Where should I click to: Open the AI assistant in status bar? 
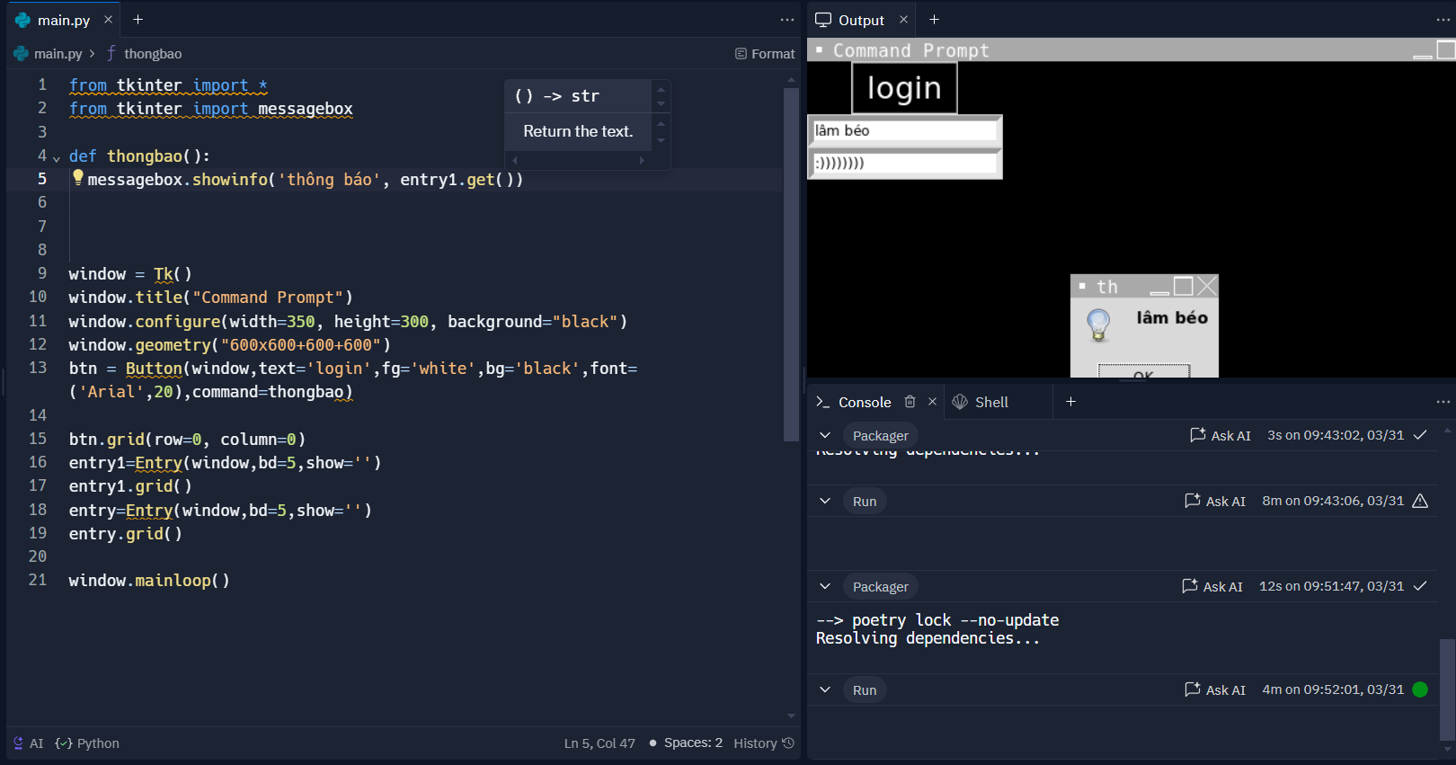tap(28, 743)
